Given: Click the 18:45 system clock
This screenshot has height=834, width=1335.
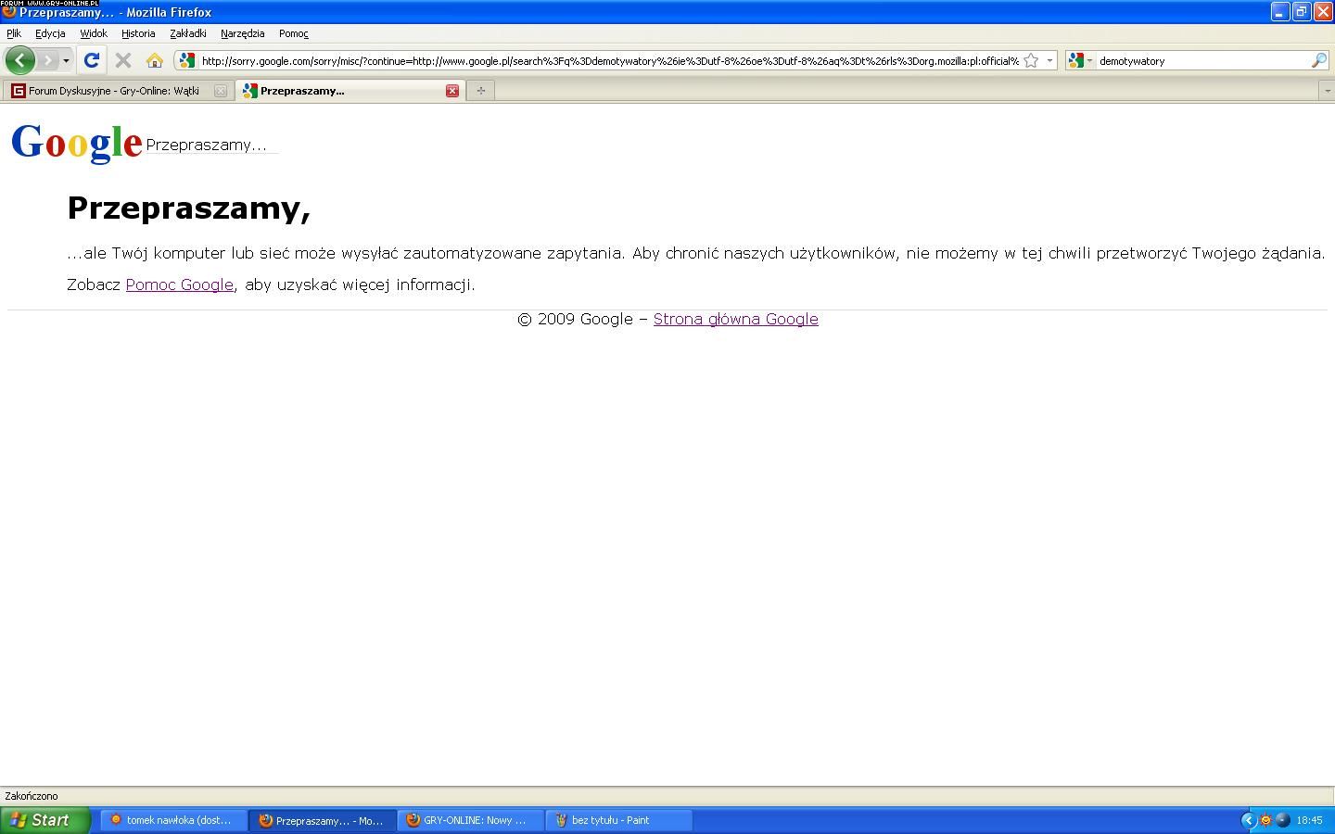Looking at the screenshot, I should click(1310, 820).
